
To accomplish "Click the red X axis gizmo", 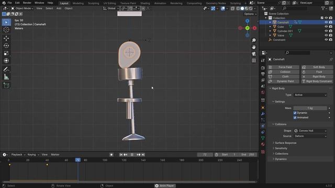I will click(x=254, y=28).
